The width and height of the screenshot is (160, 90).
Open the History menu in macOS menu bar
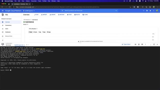(x=27, y=1)
